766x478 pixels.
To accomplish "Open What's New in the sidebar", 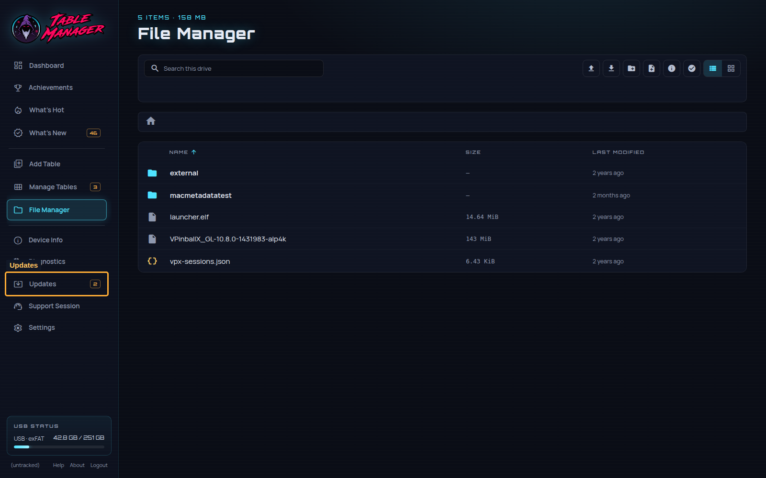I will pyautogui.click(x=56, y=133).
